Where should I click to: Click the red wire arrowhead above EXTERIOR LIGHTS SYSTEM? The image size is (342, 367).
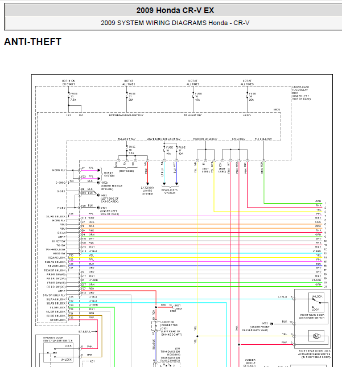tap(147, 184)
